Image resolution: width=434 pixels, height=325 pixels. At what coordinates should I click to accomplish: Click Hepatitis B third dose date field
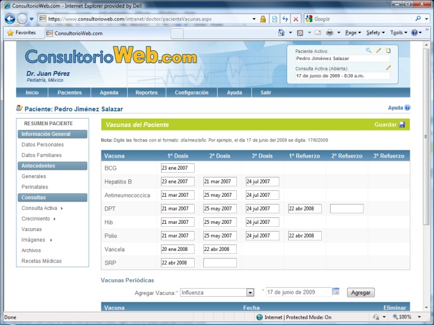(x=262, y=182)
